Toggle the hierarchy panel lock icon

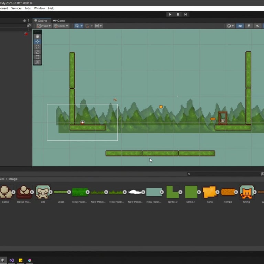(24, 20)
